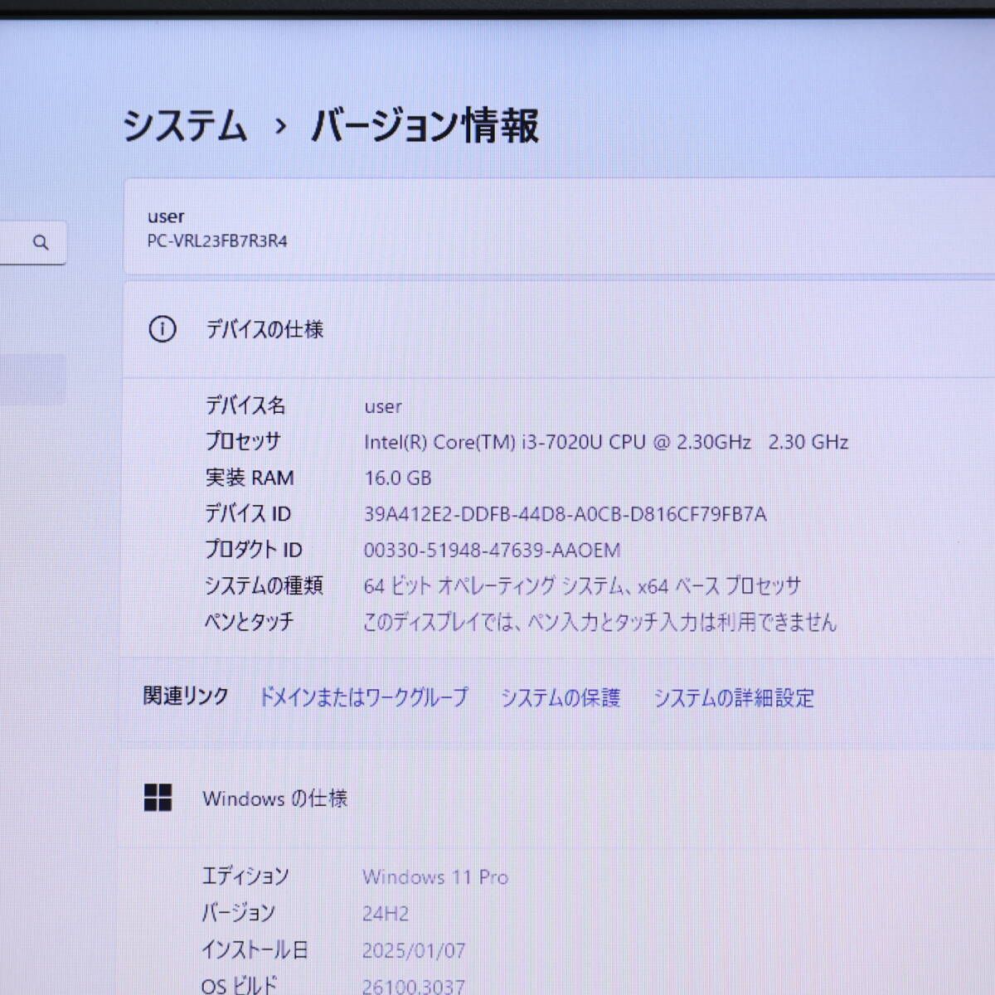Screen dimensions: 995x995
Task: Click the プロダクト ID label
Action: point(254,549)
